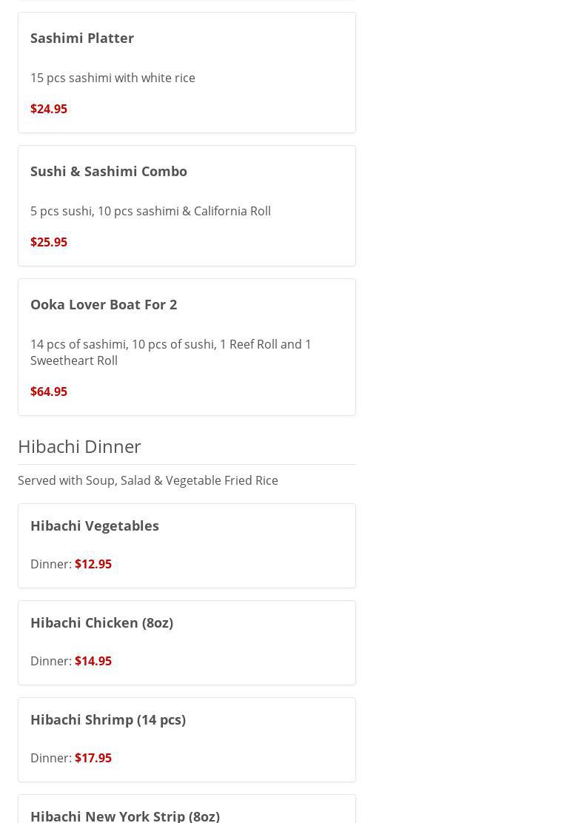The height and width of the screenshot is (823, 570).
Task: Open the Hibachi Shrimp (14 pcs) item
Action: click(x=108, y=719)
